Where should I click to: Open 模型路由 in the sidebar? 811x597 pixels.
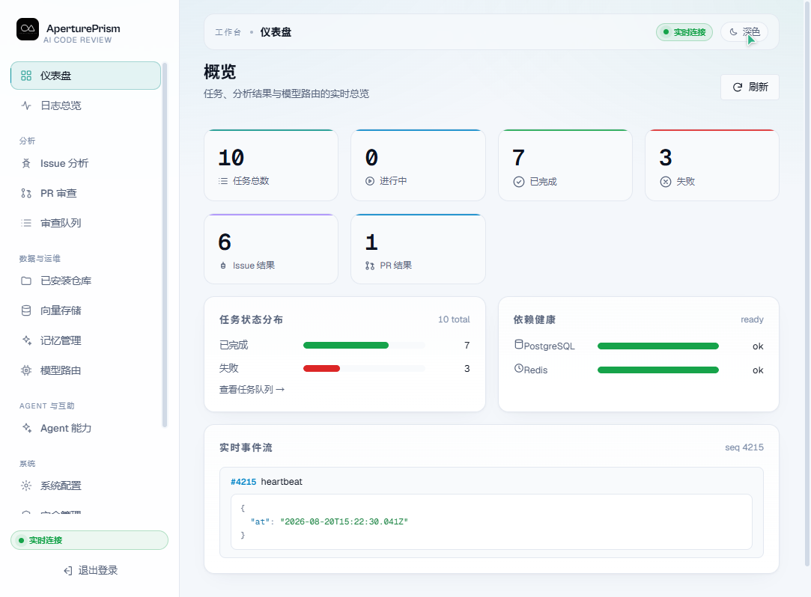click(x=86, y=370)
